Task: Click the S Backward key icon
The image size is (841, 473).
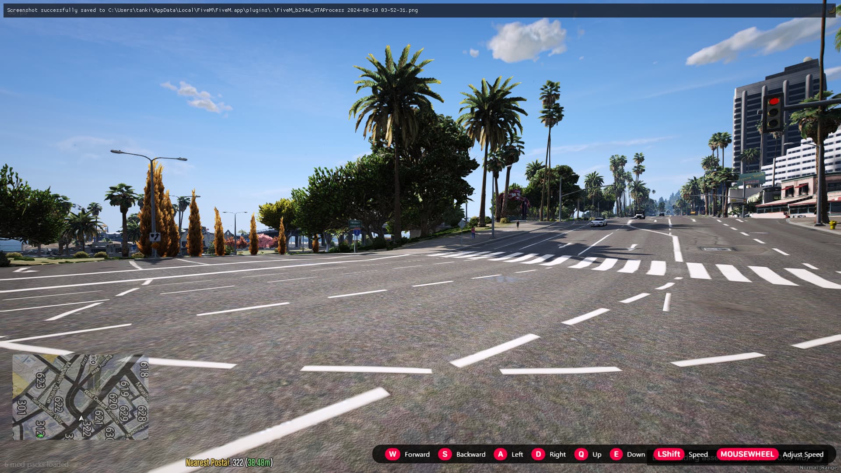Action: click(x=445, y=455)
